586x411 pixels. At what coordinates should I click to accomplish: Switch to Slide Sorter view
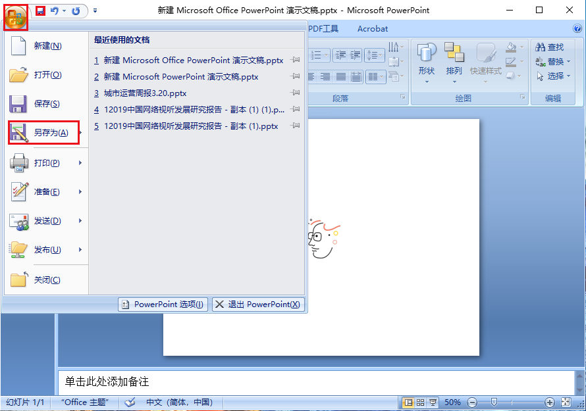pos(421,402)
